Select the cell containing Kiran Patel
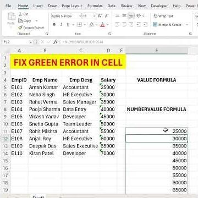 click(45, 153)
